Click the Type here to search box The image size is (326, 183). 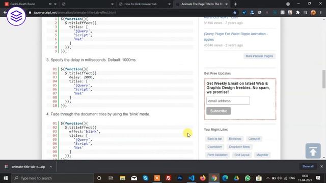click(x=52, y=178)
